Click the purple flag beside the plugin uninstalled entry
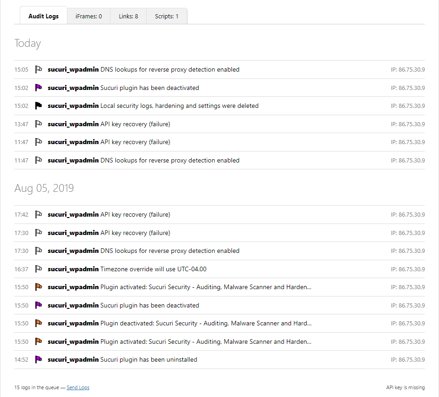 [x=38, y=360]
